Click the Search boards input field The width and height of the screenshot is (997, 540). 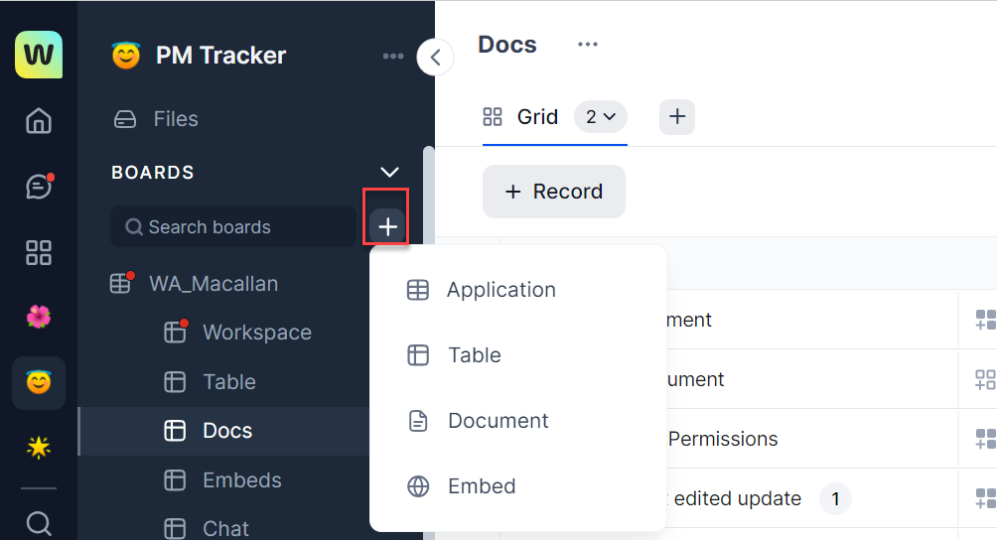click(233, 227)
